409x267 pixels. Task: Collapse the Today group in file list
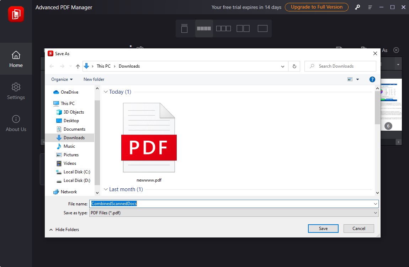(106, 91)
